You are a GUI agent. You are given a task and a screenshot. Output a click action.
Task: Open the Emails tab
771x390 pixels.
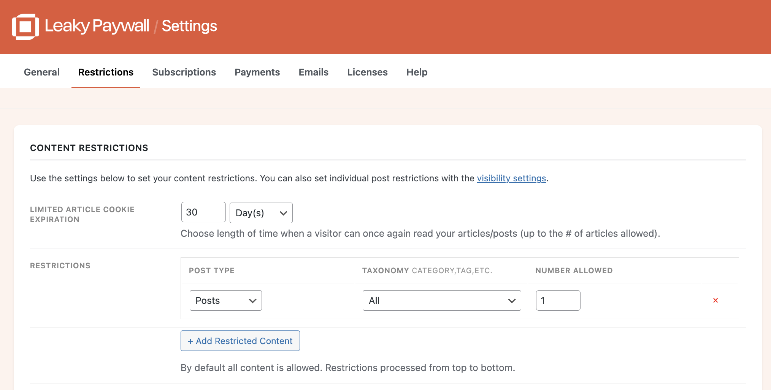tap(313, 72)
